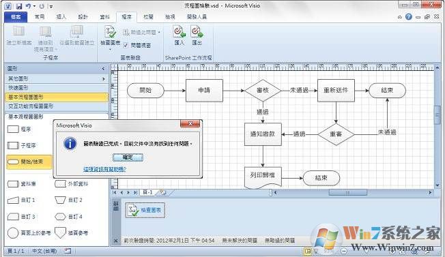Image resolution: width=445 pixels, height=257 pixels.
Task: Click the 這項資訊有幫助嗎? dialog link
Action: click(x=104, y=169)
